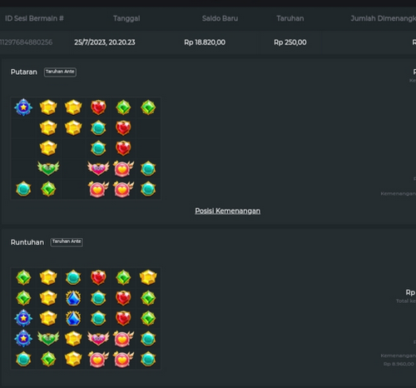Image resolution: width=416 pixels, height=388 pixels.
Task: Click magenta winged heart multiplier in Runtuhan grid
Action: pos(98,339)
